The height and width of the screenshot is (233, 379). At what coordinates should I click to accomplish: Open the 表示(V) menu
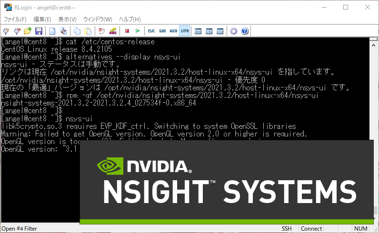coord(67,19)
